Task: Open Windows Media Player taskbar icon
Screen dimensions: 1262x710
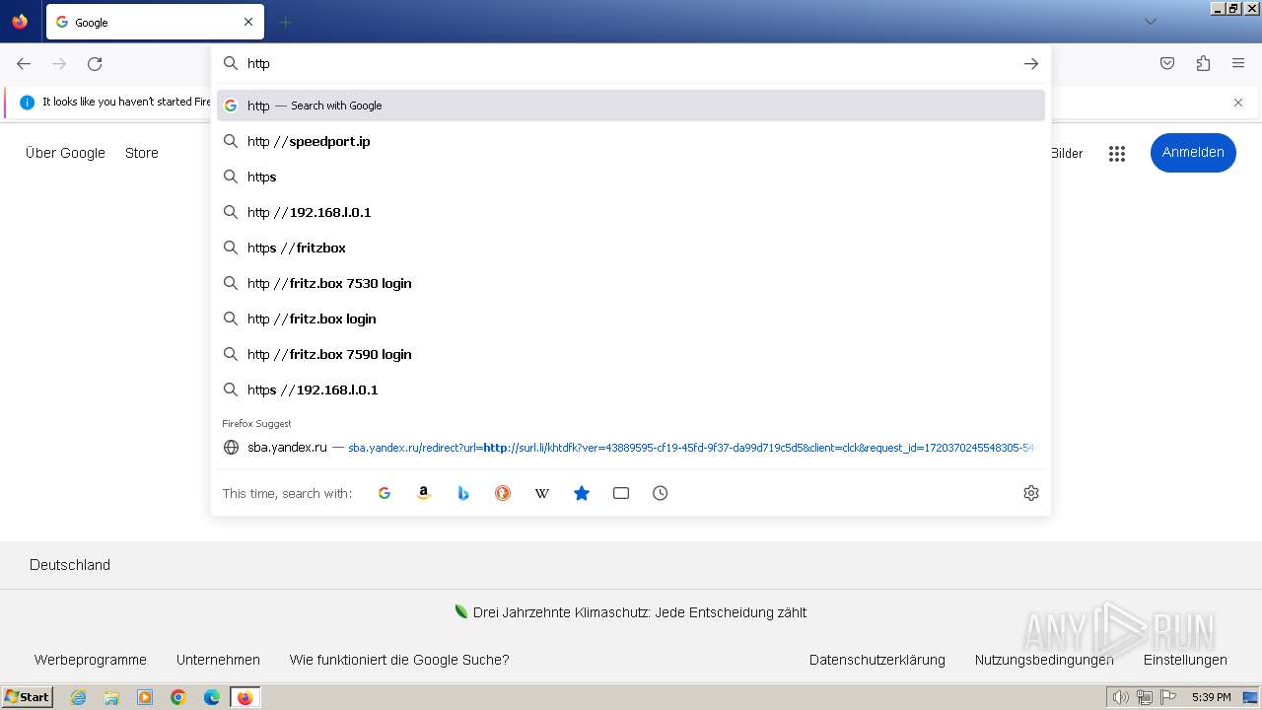Action: tap(145, 697)
